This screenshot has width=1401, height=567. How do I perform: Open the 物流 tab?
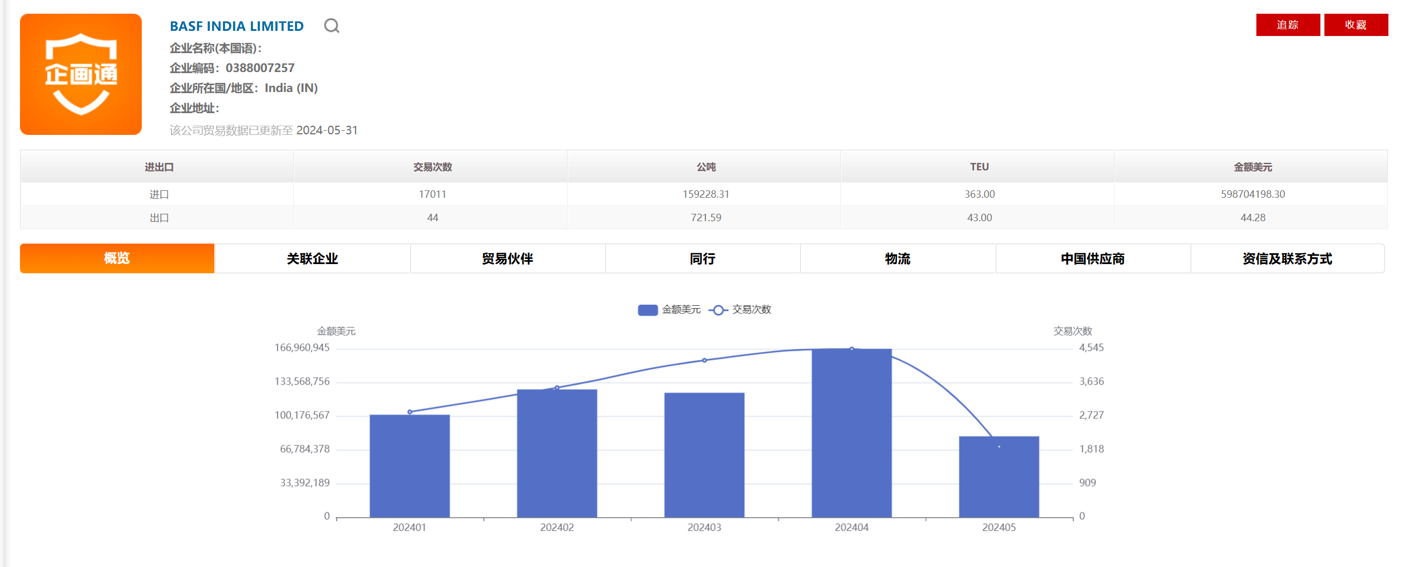pyautogui.click(x=897, y=259)
